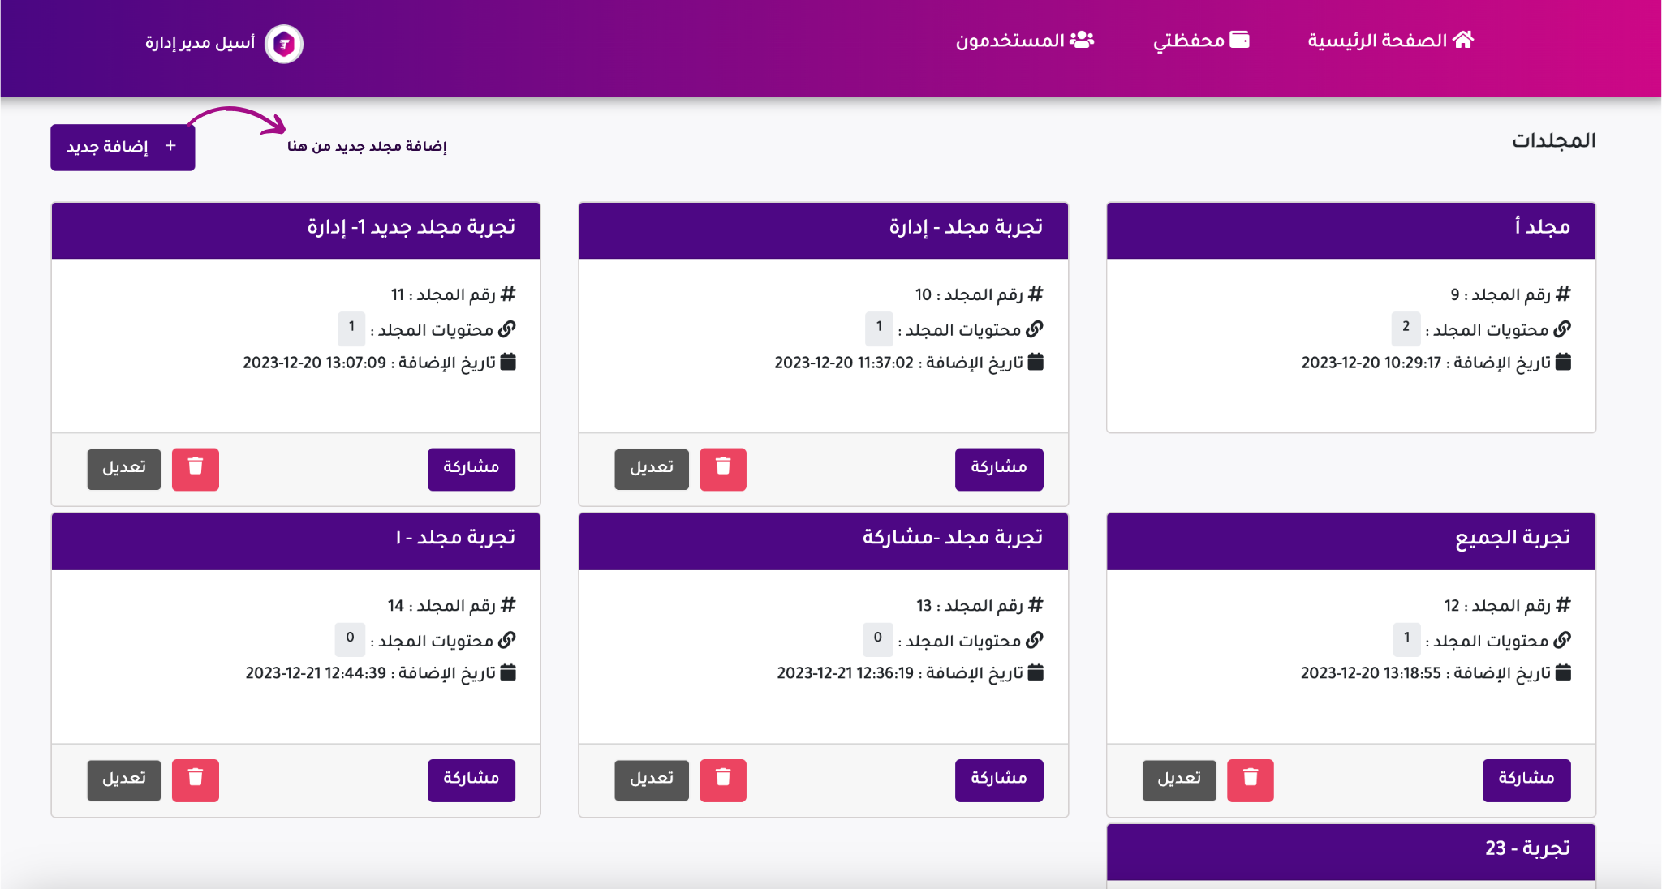Click trash icon for folder number 10

pos(722,469)
